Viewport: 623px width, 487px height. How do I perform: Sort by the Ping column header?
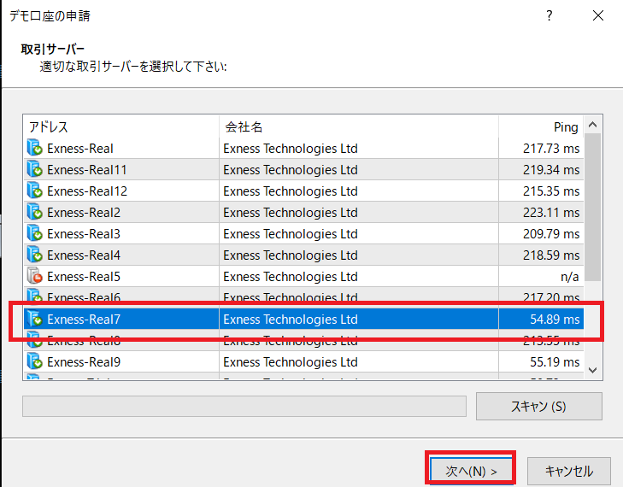541,126
